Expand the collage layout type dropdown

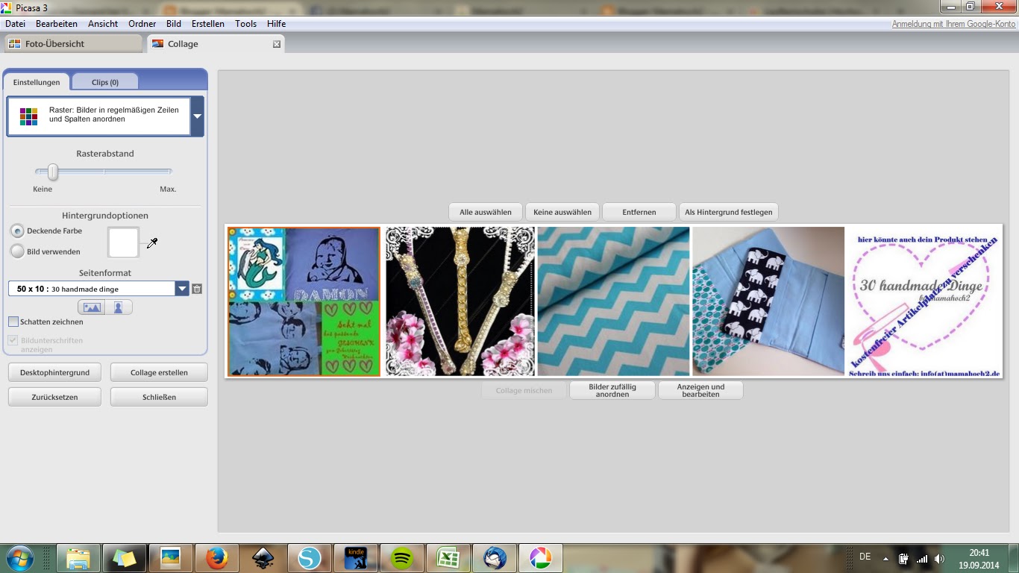197,116
